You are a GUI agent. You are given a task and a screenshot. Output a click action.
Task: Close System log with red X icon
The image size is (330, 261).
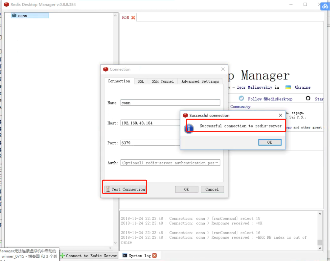(x=154, y=256)
